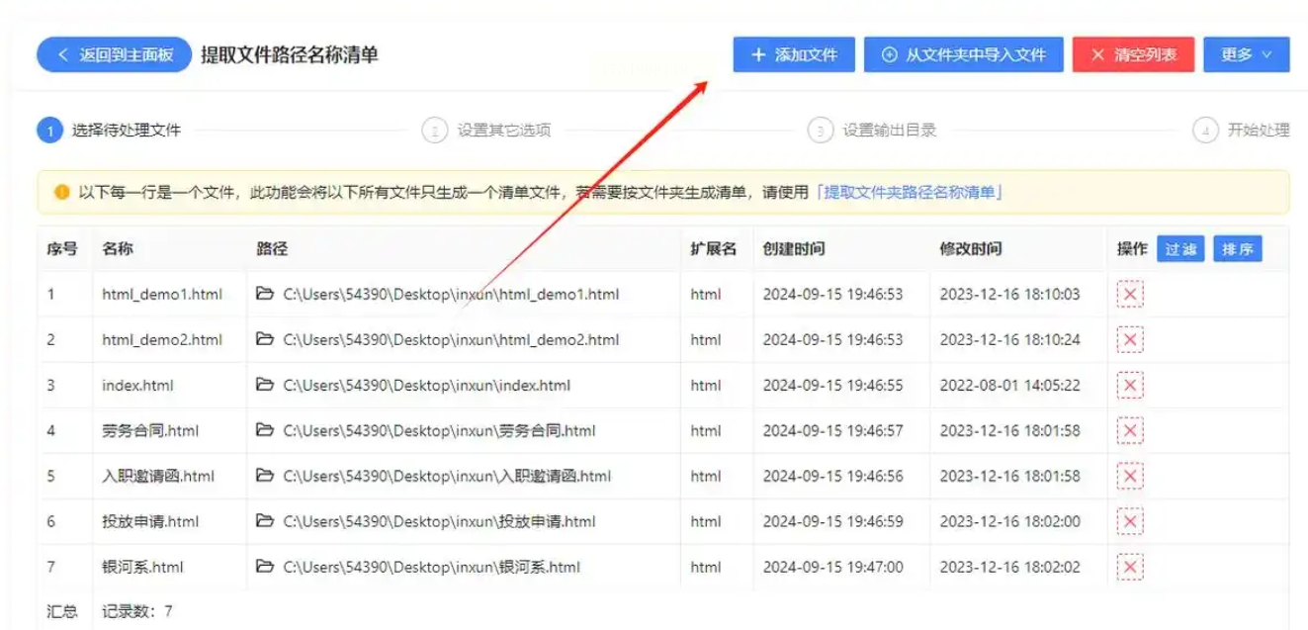Click the 修改时间 column header
1308x630 pixels.
click(x=971, y=249)
